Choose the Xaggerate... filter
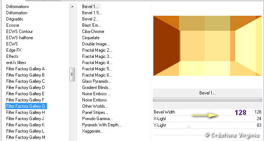 point(93,131)
